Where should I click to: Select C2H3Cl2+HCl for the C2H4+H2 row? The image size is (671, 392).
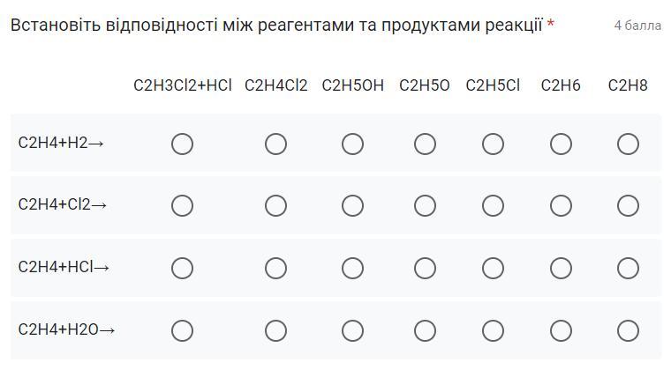[182, 144]
